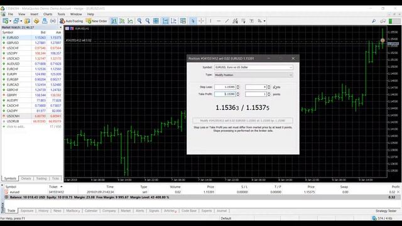This screenshot has height=226, width=402.
Task: Click the New Order toolbar button
Action: pos(97,21)
